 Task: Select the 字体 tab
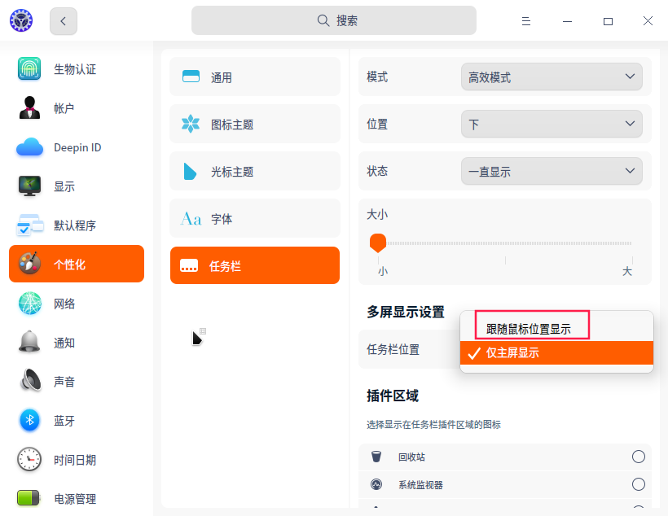point(255,218)
